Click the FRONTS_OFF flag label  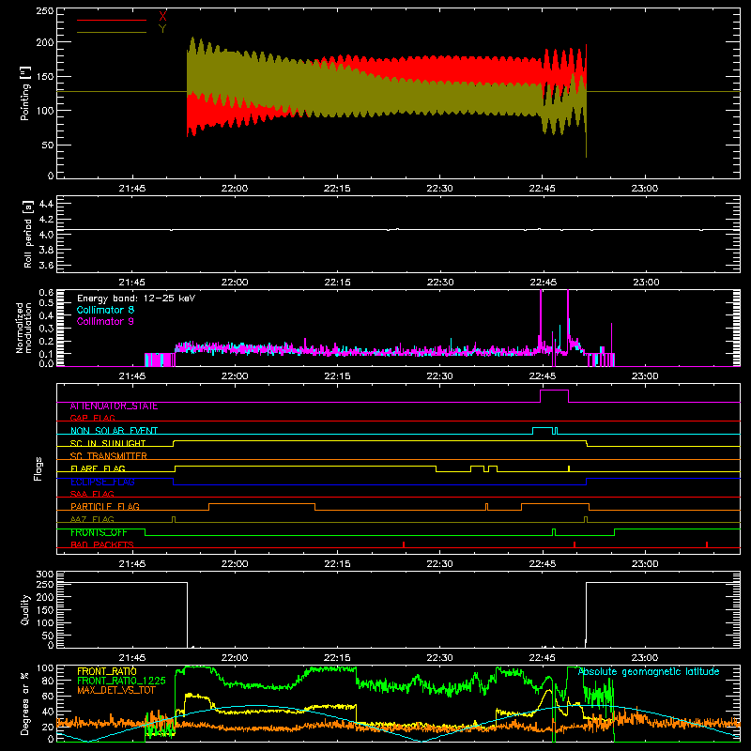click(99, 532)
